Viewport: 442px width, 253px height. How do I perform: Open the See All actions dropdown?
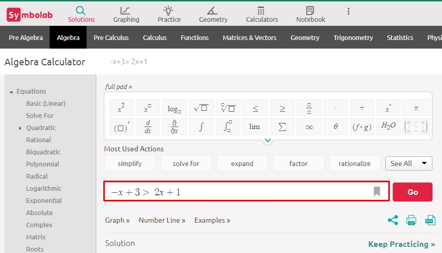(x=409, y=163)
